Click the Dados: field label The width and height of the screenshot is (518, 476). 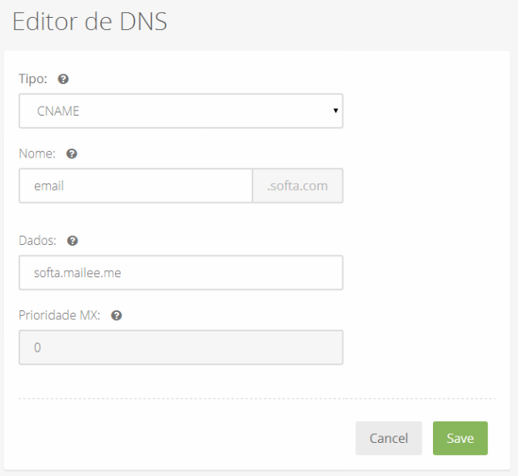[x=38, y=241]
